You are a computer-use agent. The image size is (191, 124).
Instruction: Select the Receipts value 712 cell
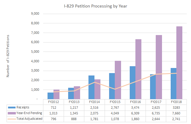(53, 107)
